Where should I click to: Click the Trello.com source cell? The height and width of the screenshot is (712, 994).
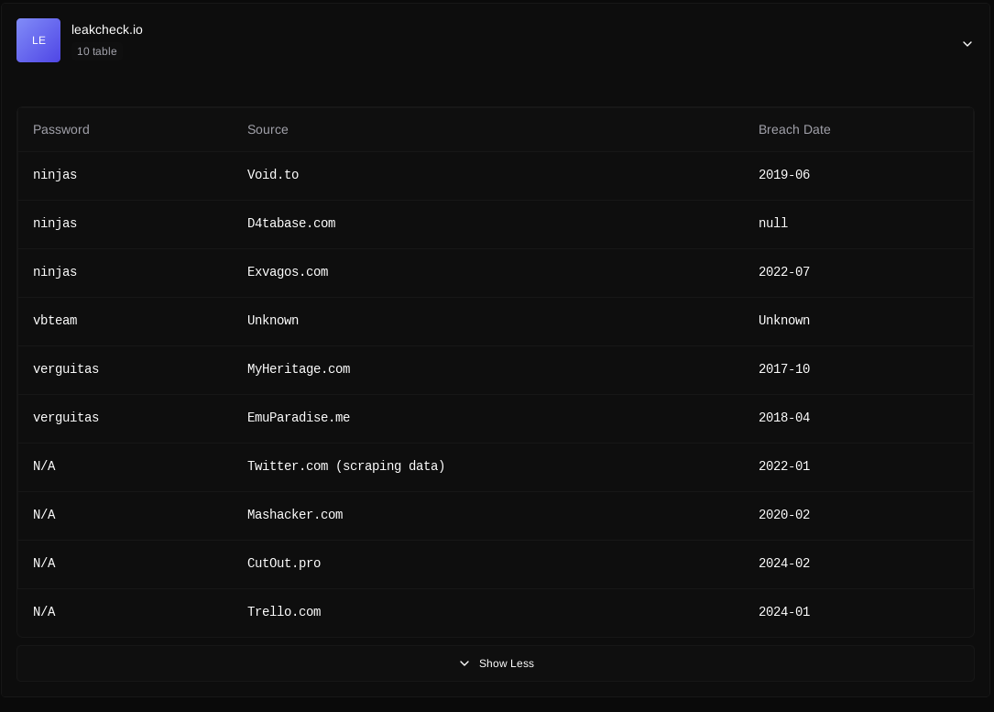coord(284,612)
